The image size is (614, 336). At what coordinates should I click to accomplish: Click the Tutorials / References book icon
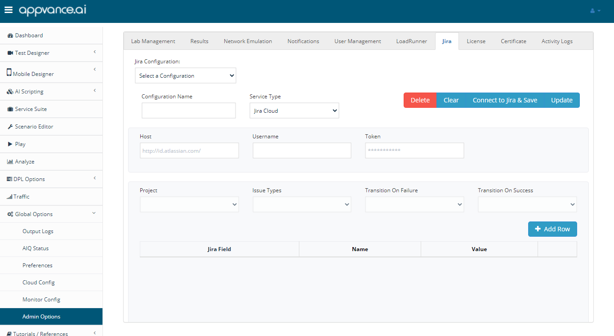(x=9, y=334)
